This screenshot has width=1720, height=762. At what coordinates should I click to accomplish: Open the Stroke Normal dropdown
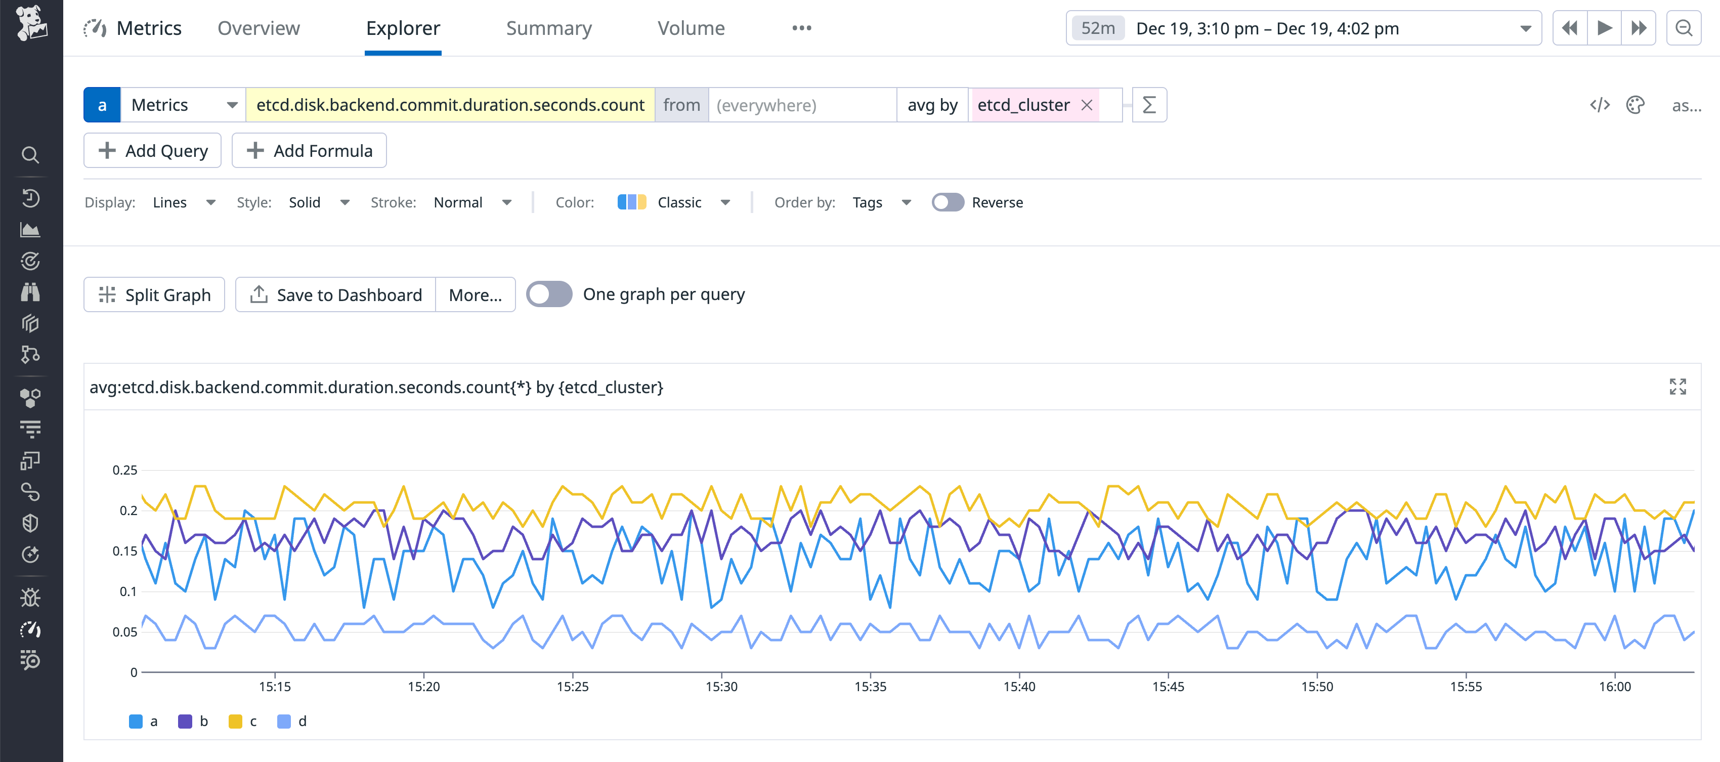[474, 202]
